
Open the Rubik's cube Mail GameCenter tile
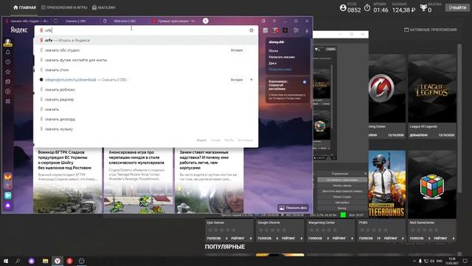(x=432, y=185)
